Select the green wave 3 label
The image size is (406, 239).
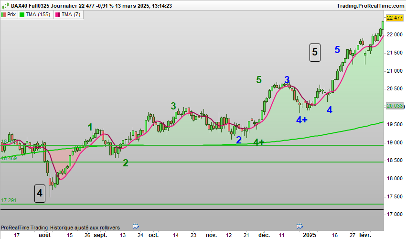[x=173, y=106]
